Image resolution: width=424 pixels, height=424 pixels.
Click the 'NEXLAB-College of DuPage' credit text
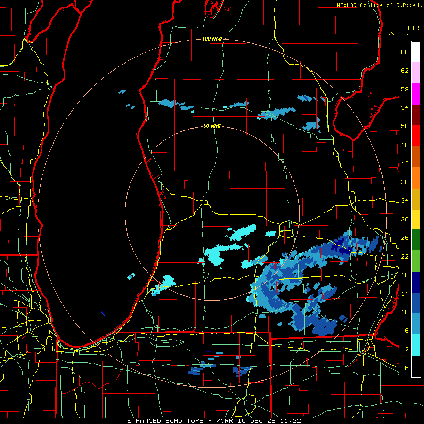point(376,5)
